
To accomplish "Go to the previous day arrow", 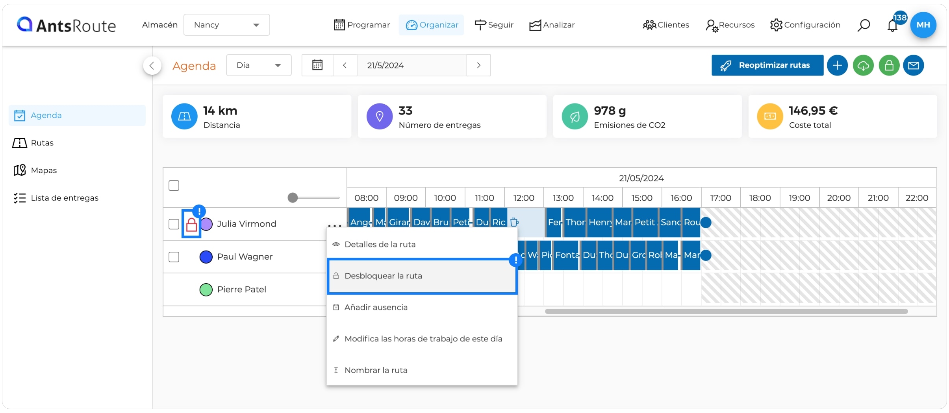I will pyautogui.click(x=345, y=65).
